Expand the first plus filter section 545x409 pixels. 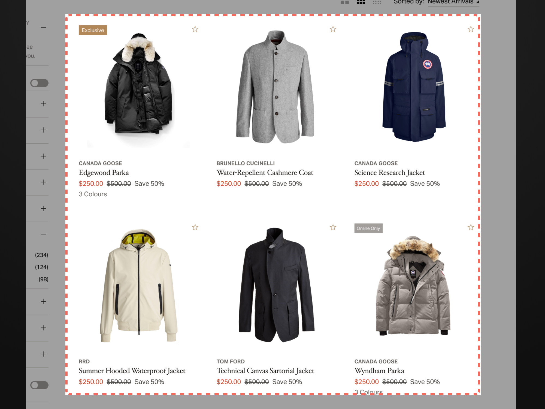44,104
